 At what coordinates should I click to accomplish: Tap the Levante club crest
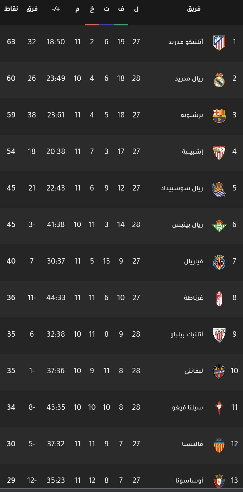point(219,372)
